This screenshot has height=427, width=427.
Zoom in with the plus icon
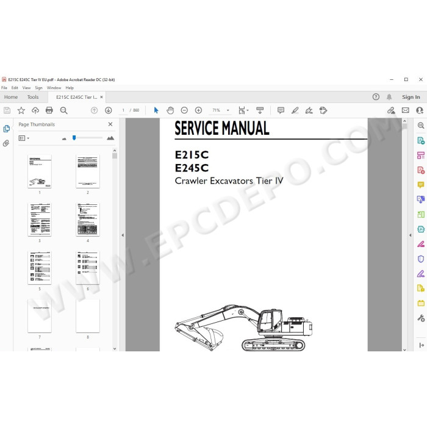click(x=198, y=110)
